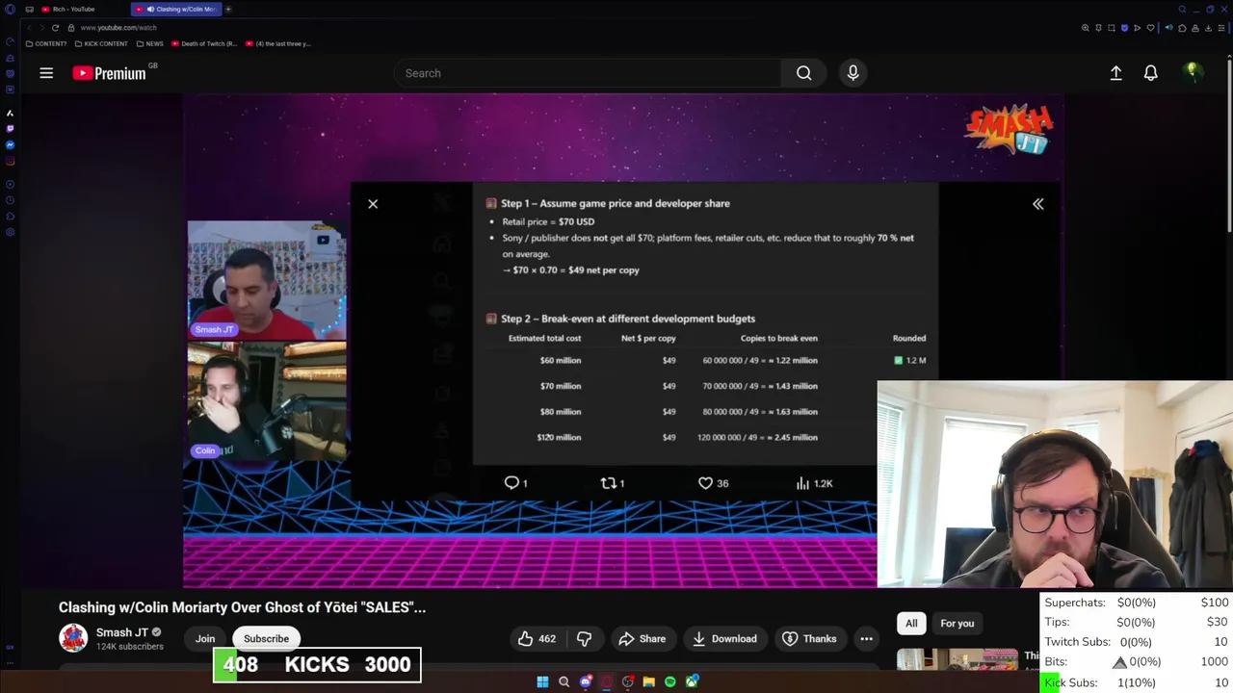Click the browser title-bar search tabs icon
The width and height of the screenshot is (1233, 693).
1182,10
